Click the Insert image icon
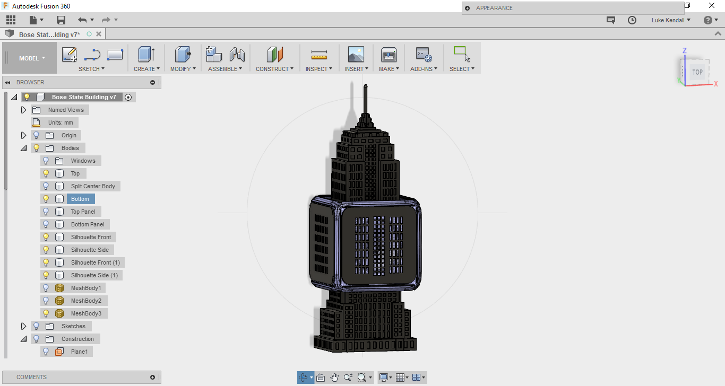 pyautogui.click(x=356, y=55)
